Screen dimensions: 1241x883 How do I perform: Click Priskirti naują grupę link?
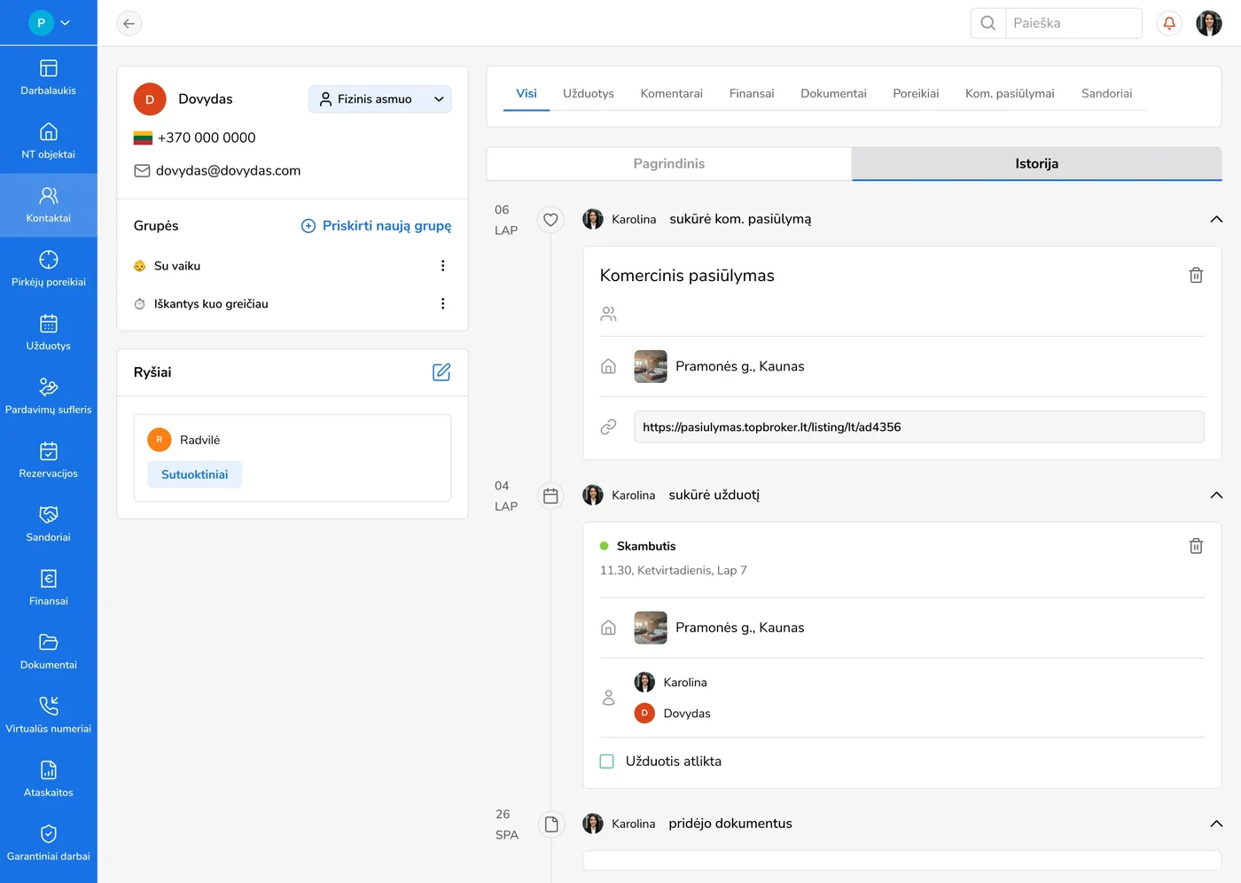[377, 226]
